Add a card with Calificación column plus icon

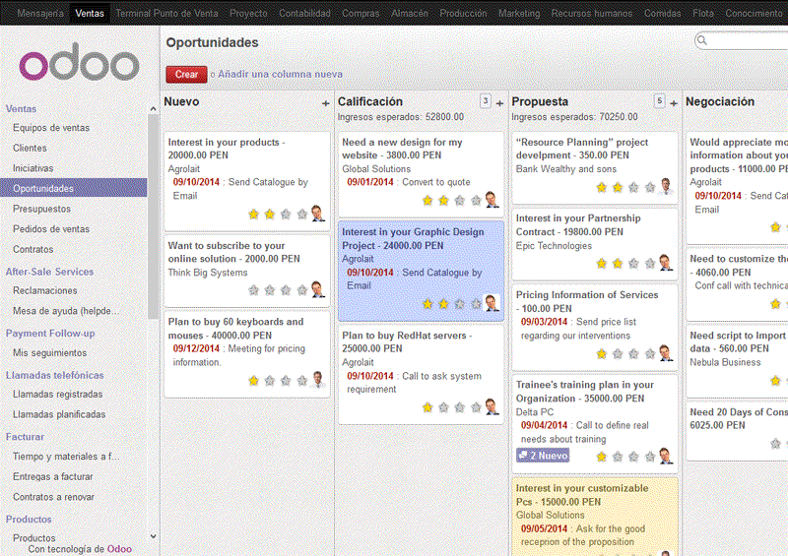(499, 103)
